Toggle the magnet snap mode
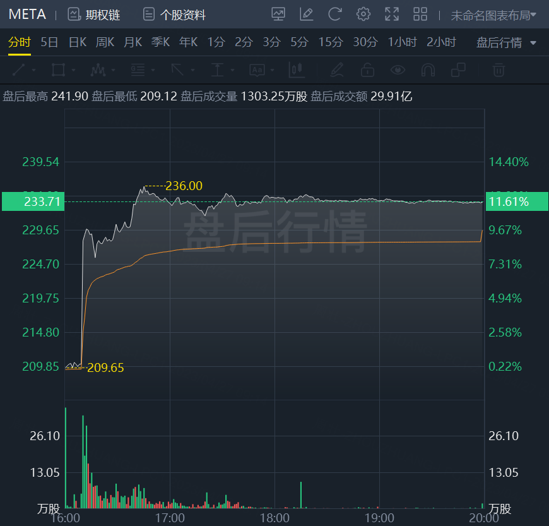This screenshot has width=549, height=526. coord(428,70)
